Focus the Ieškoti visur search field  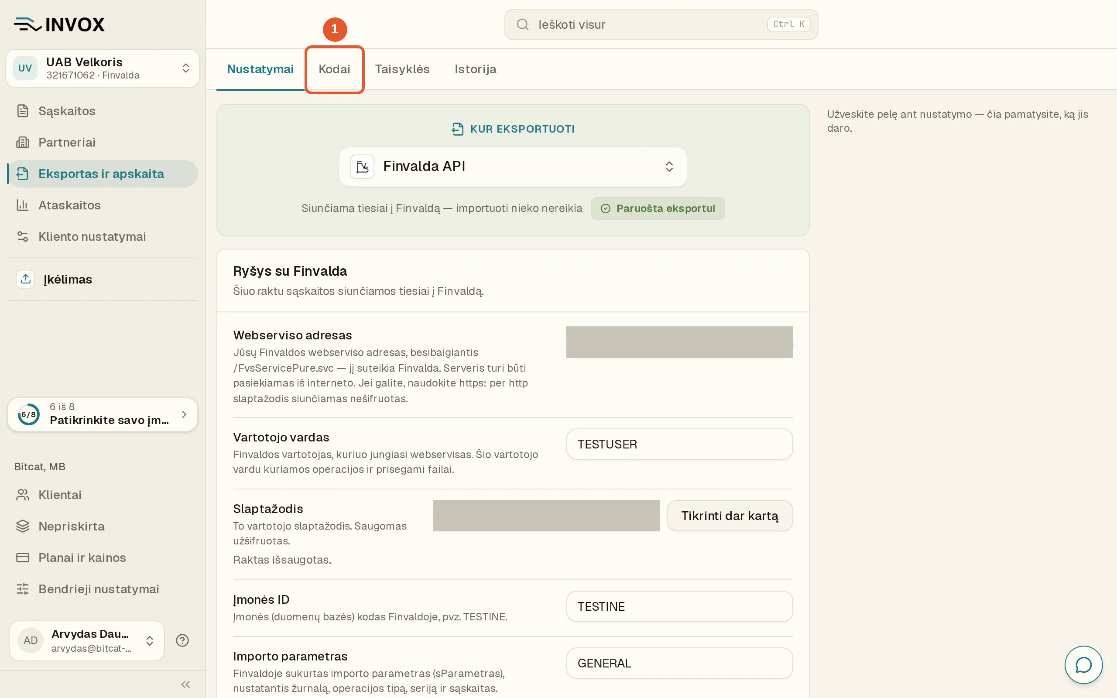661,24
